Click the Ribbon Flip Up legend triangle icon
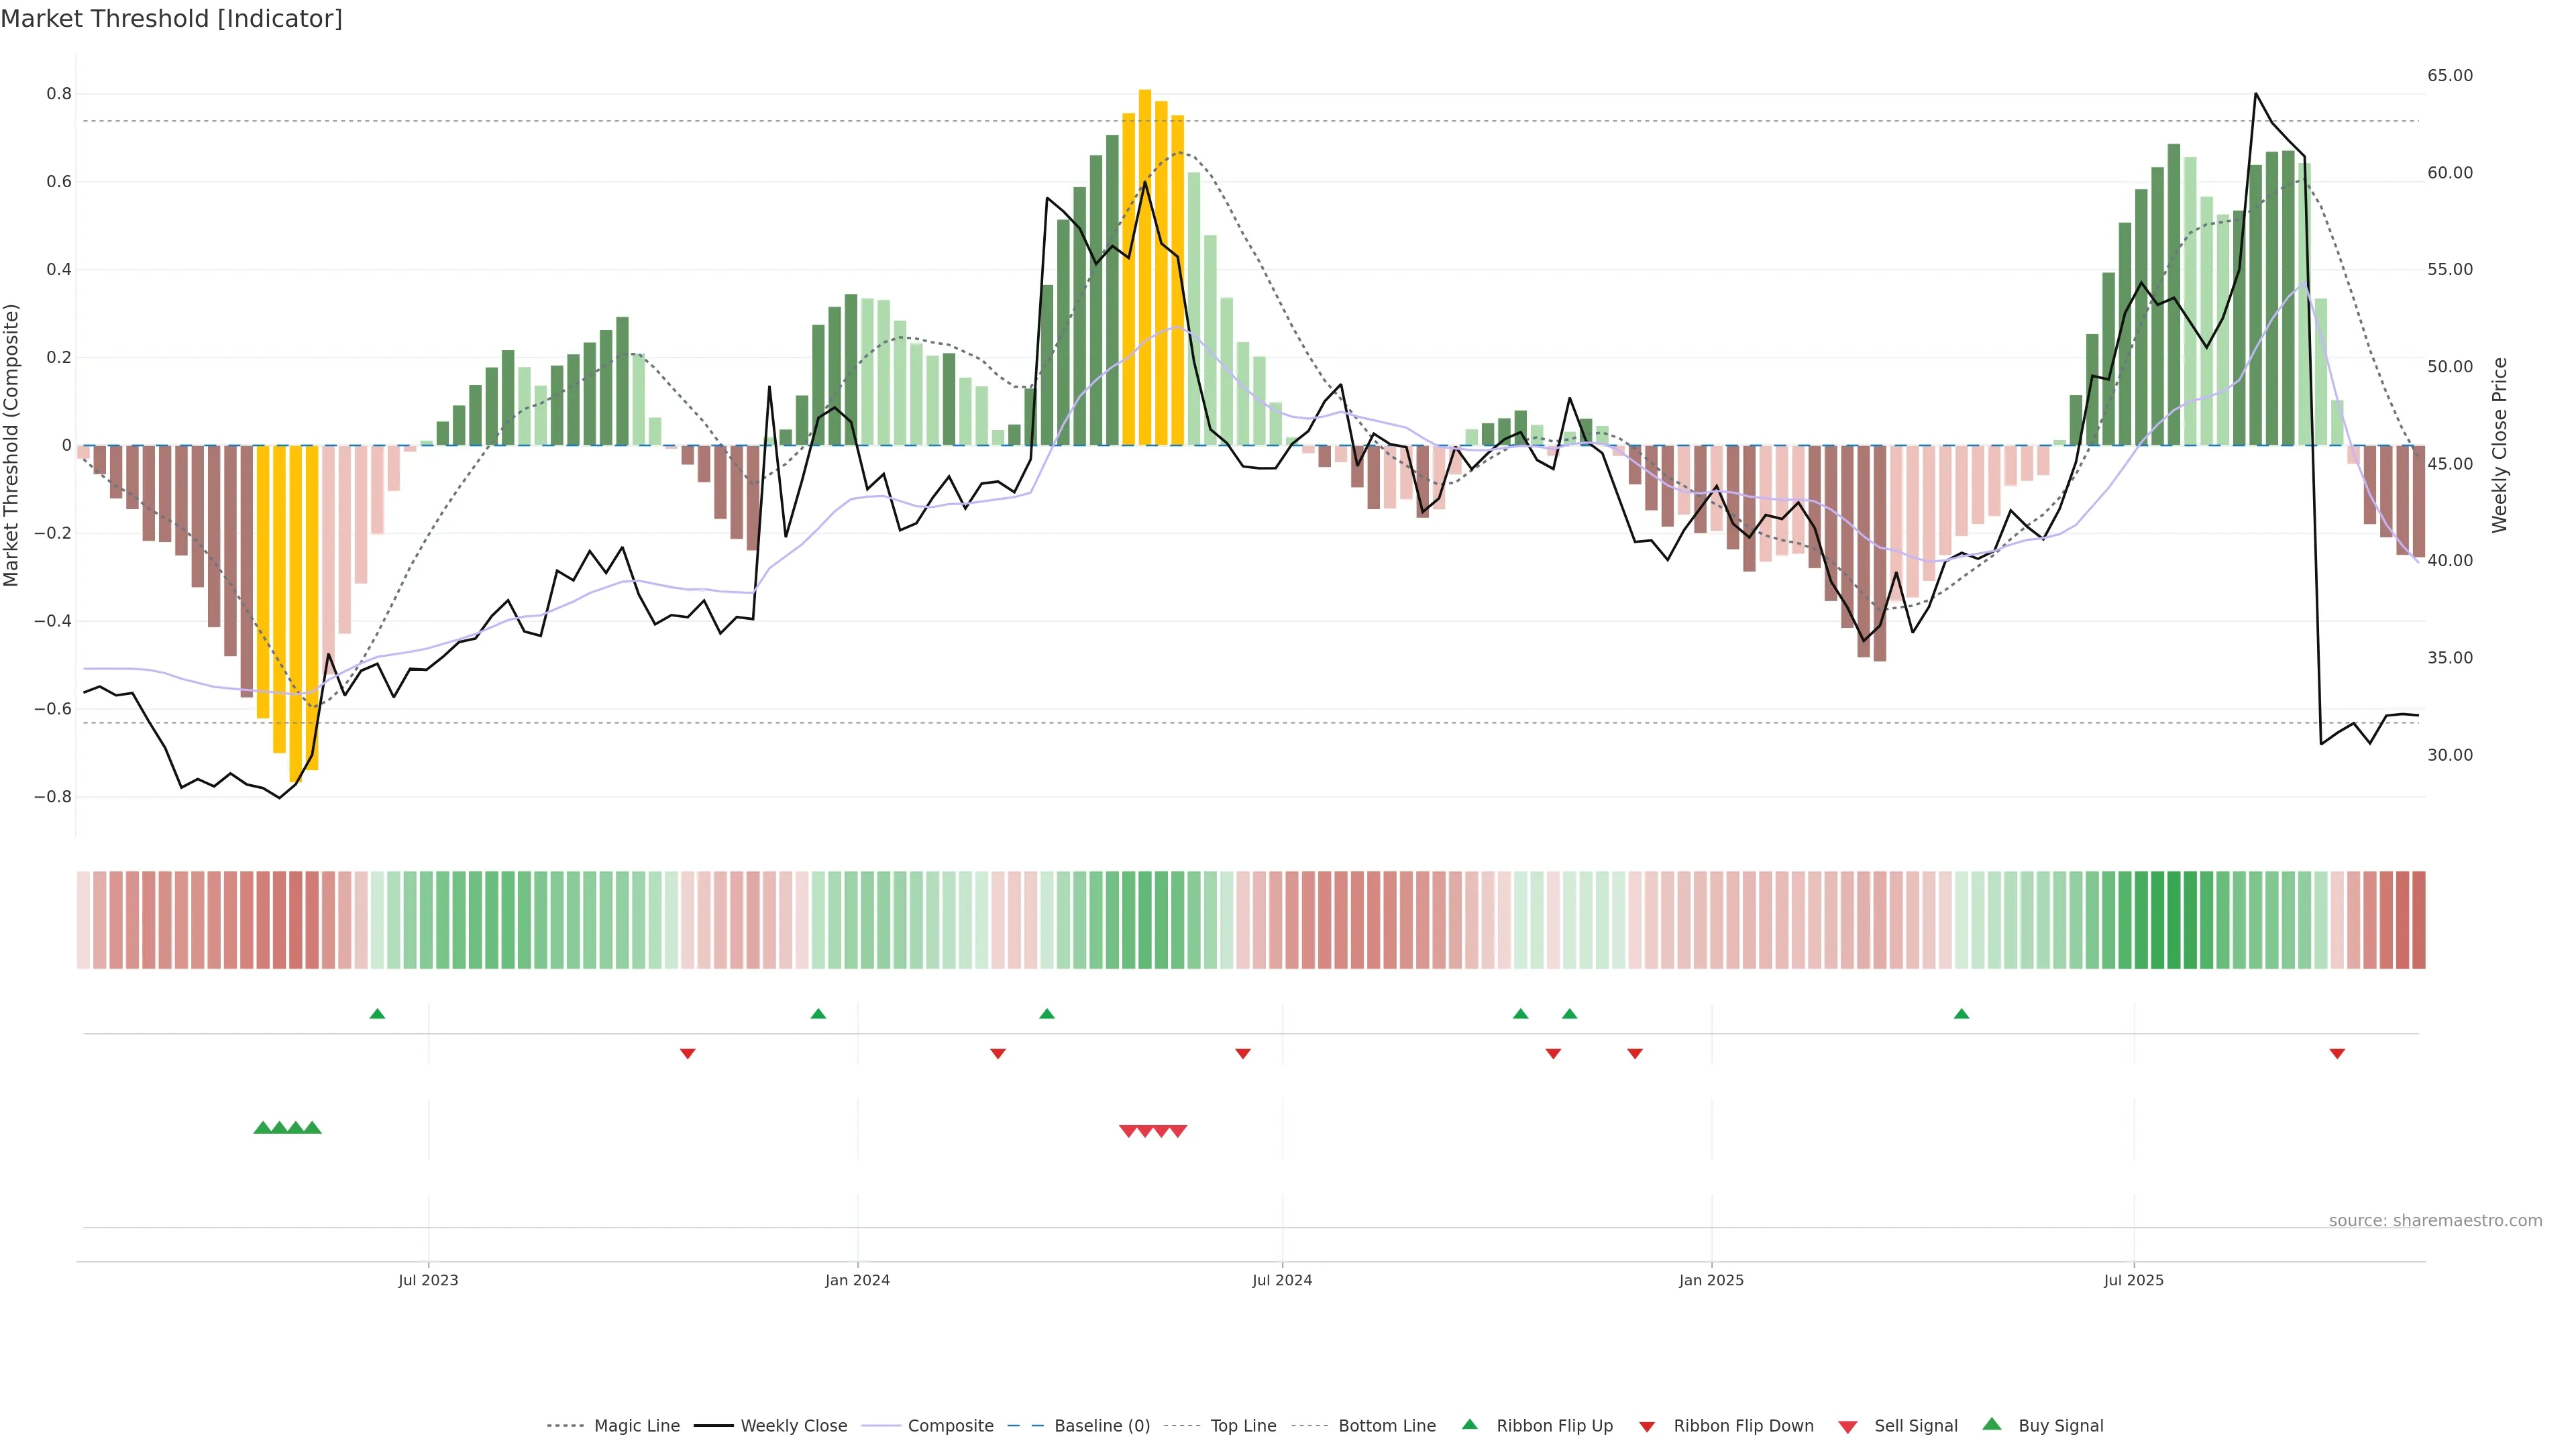Image resolution: width=2576 pixels, height=1449 pixels. [x=1469, y=1424]
